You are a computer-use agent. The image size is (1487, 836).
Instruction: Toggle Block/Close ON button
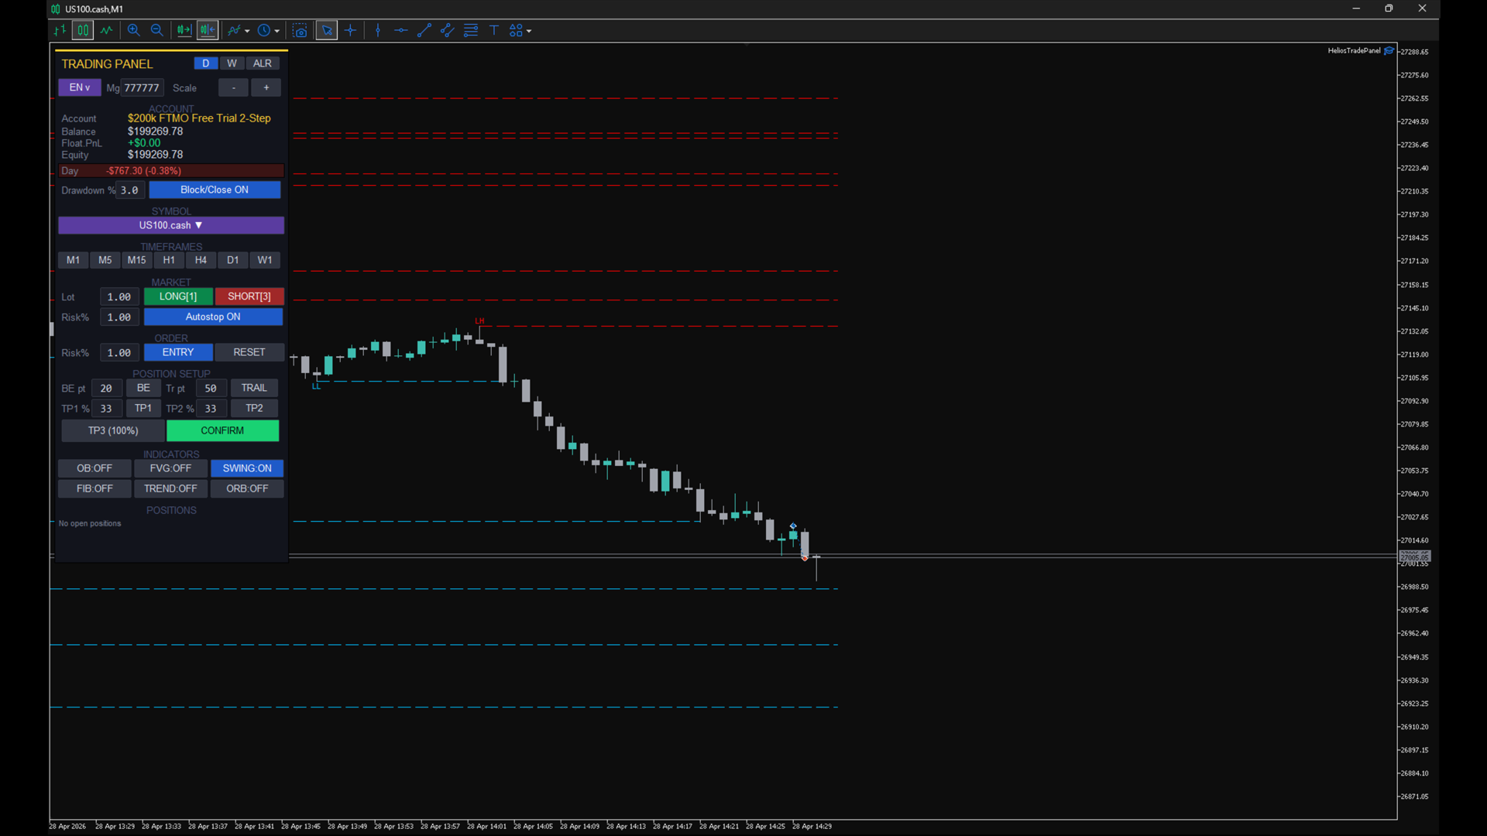click(x=215, y=190)
